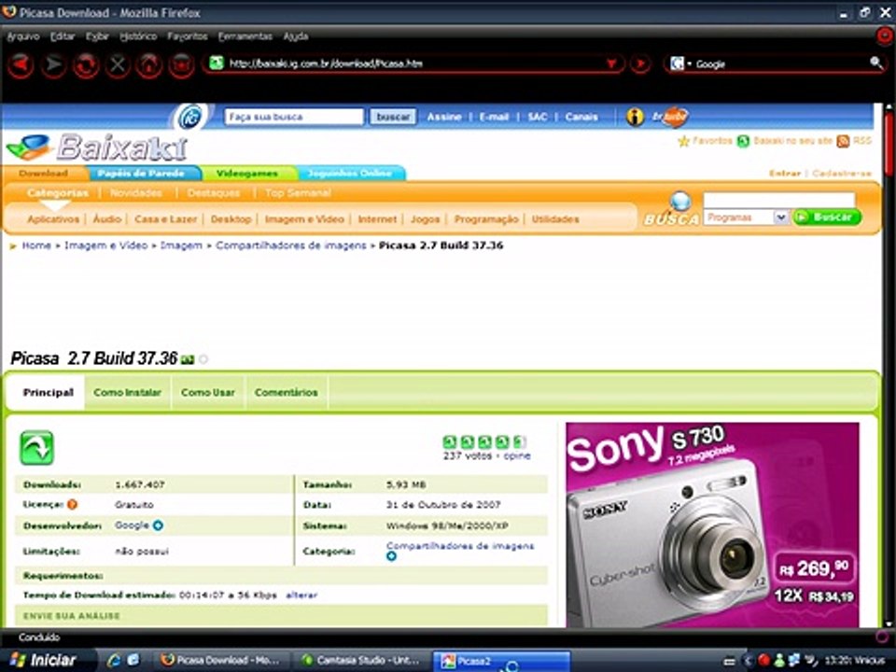Image resolution: width=896 pixels, height=672 pixels.
Task: Click the Favoritos star icon
Action: [x=683, y=141]
